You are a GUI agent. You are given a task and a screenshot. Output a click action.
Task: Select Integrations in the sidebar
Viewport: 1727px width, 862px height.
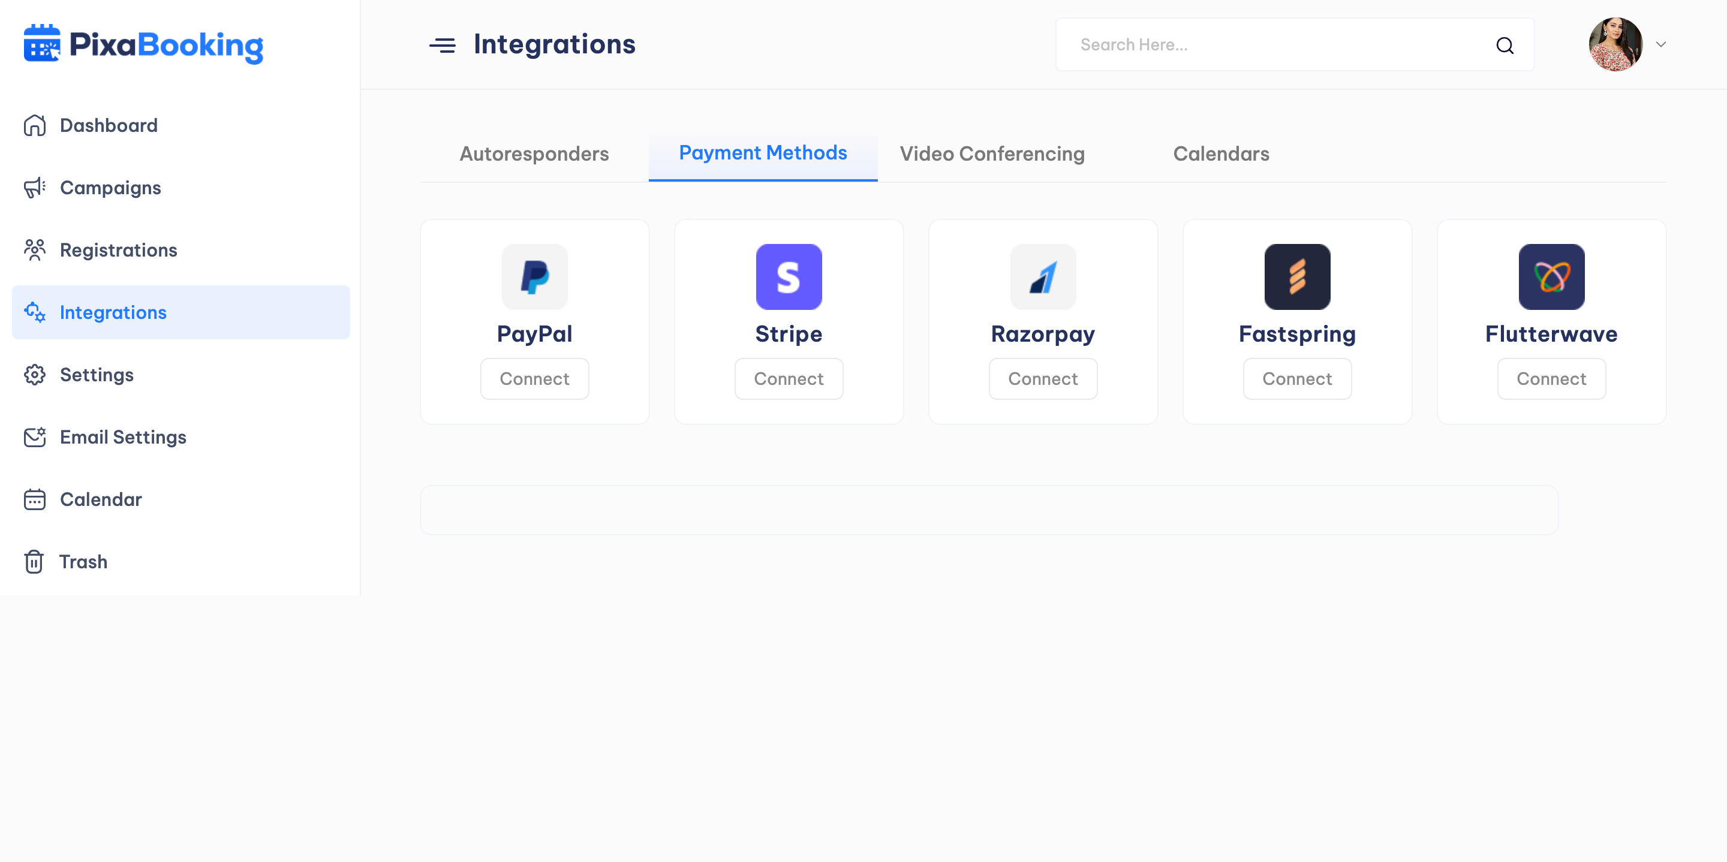point(181,312)
